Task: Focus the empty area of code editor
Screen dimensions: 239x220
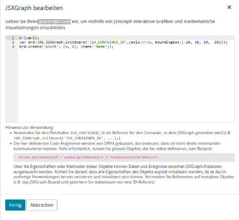Action: 126,85
